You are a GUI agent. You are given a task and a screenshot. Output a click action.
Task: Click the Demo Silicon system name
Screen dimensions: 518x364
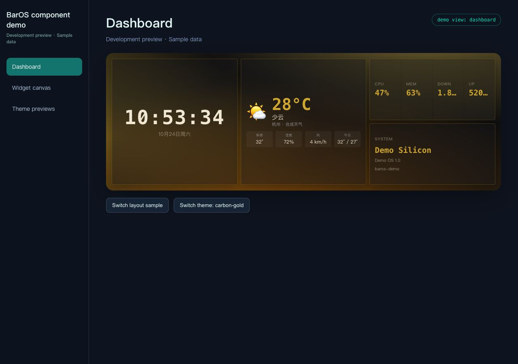click(403, 150)
